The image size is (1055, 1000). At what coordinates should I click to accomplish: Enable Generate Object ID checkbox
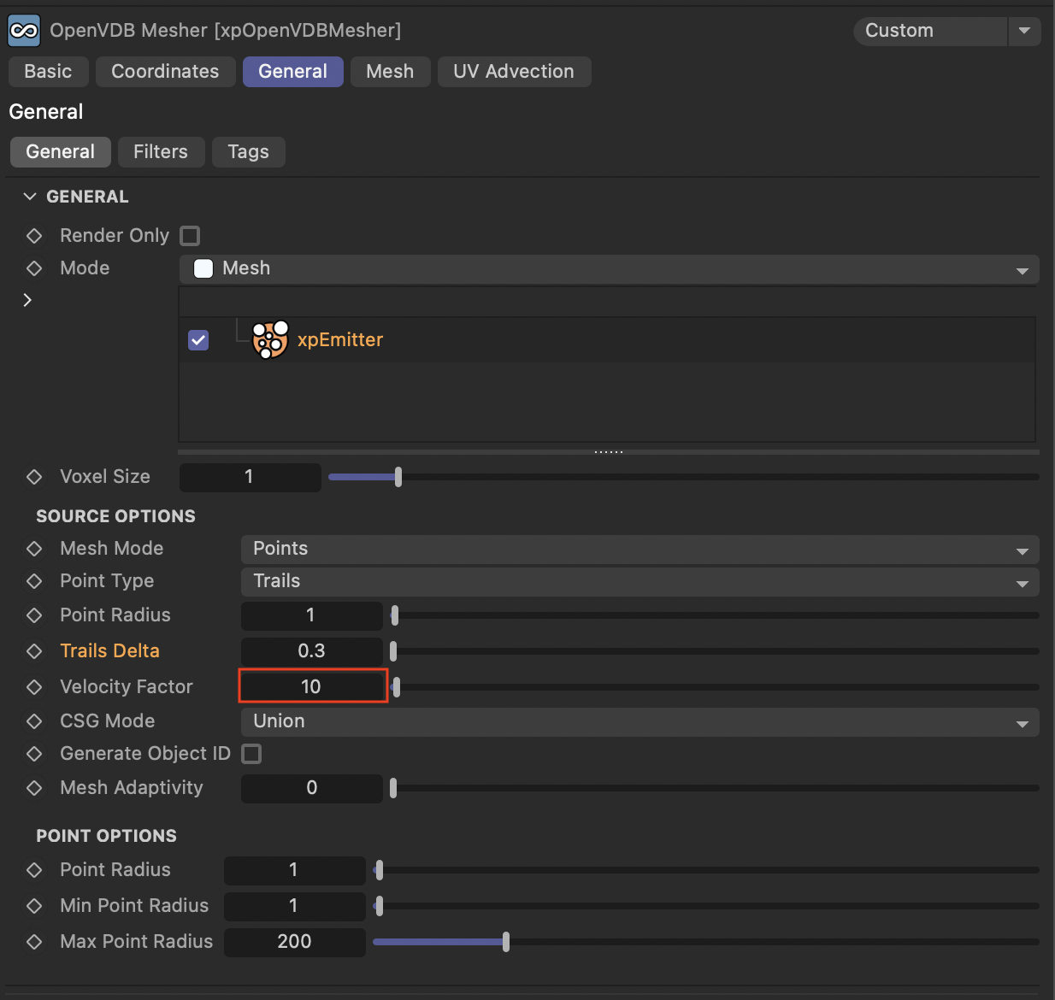[251, 753]
